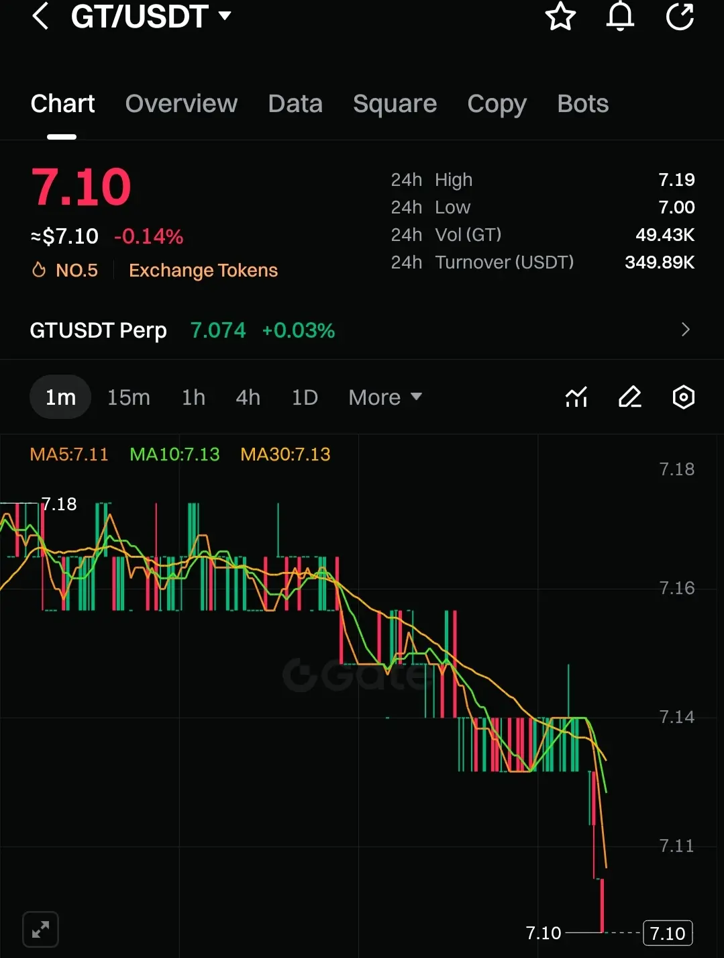Image resolution: width=724 pixels, height=958 pixels.
Task: Open the Exchange Tokens category link
Action: 203,270
